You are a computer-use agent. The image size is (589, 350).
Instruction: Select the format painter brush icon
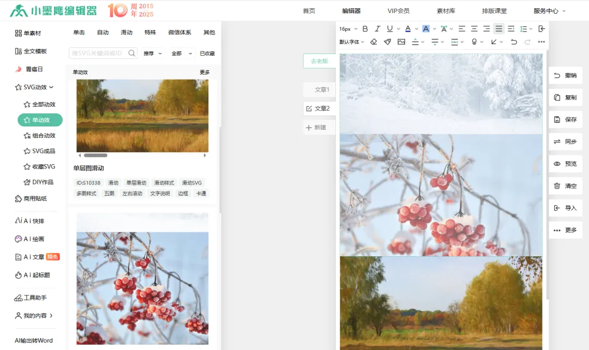387,41
